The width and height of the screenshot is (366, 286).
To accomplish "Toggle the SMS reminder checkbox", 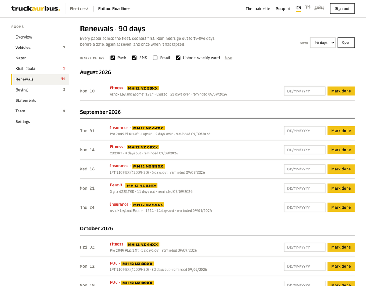I will (134, 58).
